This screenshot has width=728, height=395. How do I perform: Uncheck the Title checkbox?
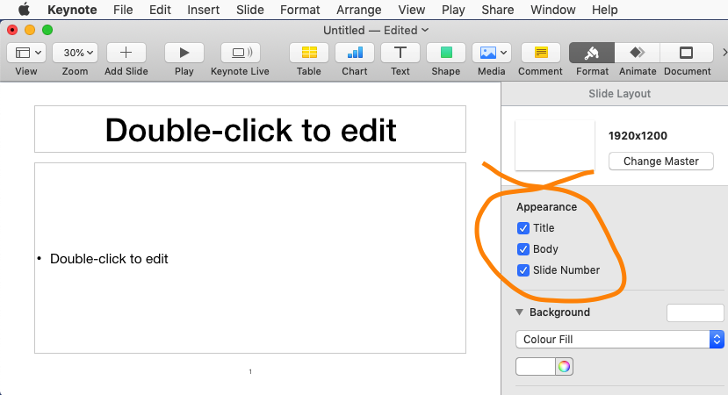(523, 228)
